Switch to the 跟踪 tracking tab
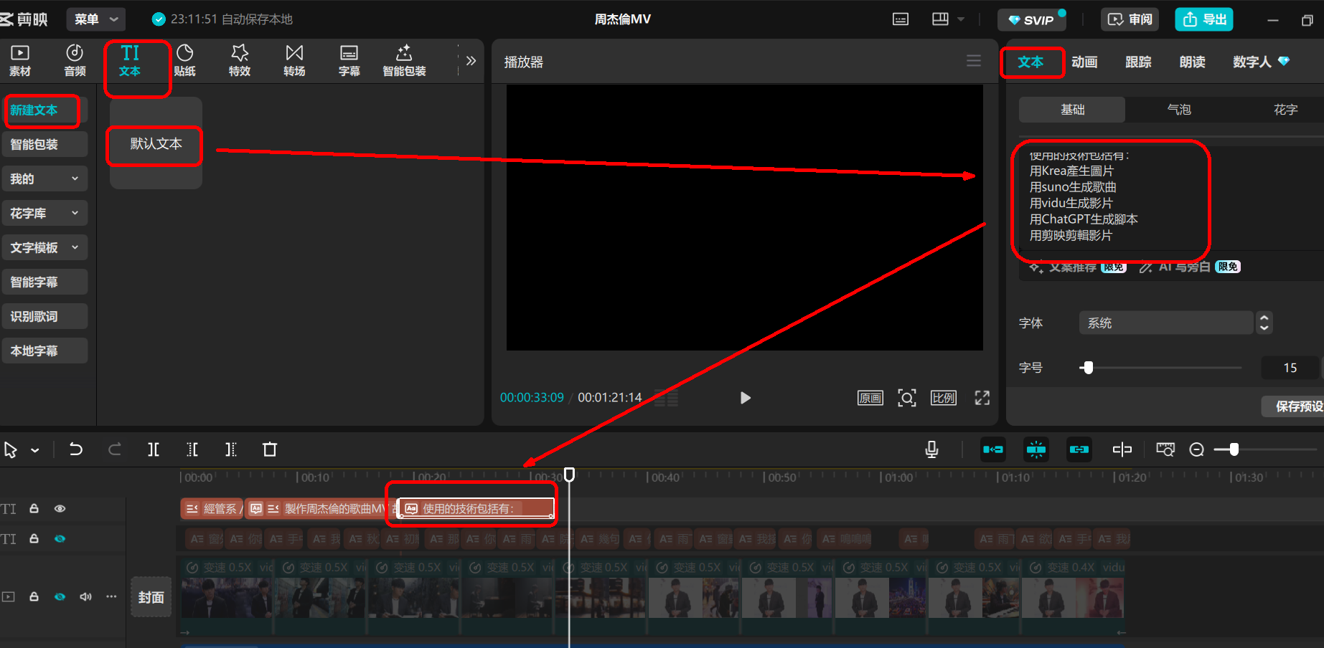Image resolution: width=1324 pixels, height=648 pixels. pos(1138,62)
